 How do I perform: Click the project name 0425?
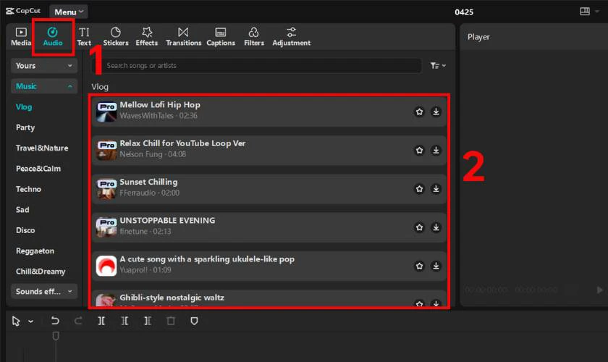[464, 12]
